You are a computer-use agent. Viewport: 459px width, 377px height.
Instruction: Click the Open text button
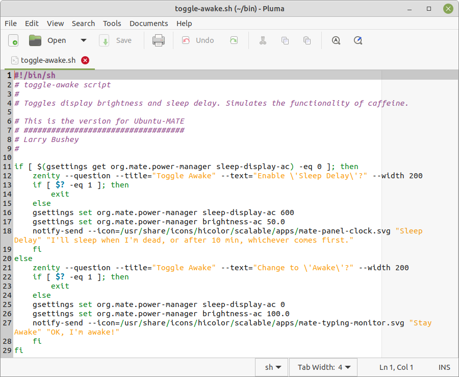click(x=57, y=40)
